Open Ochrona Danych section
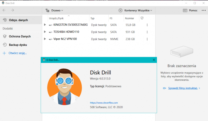Image resolution: width=208 pixels, height=121 pixels. (20, 36)
